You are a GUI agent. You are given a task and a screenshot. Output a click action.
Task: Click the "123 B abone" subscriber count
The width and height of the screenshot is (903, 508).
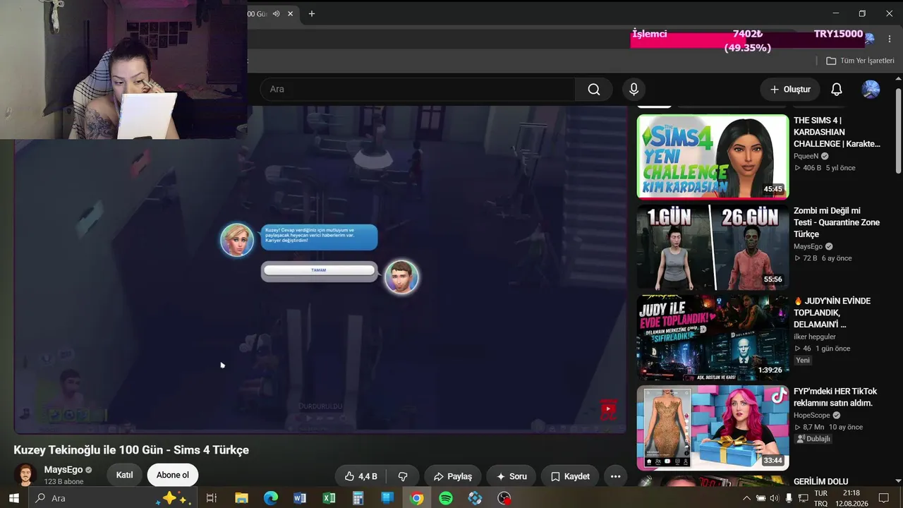click(x=63, y=482)
